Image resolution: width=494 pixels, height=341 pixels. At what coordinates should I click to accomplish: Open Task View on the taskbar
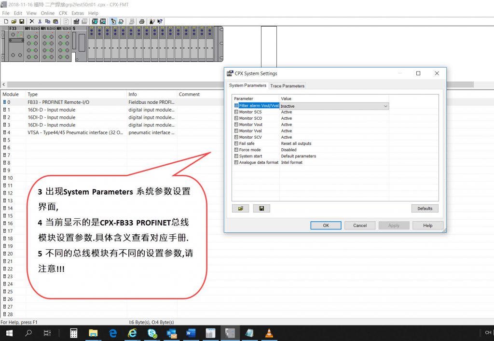47,333
